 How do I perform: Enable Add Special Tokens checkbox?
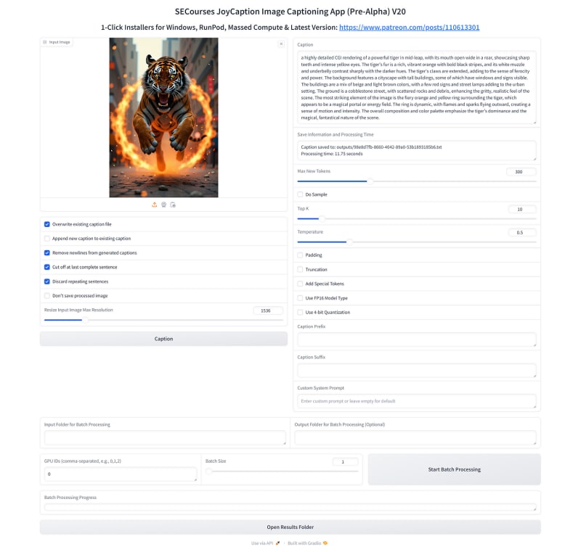300,284
